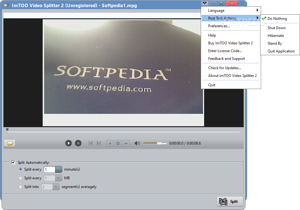Image resolution: width=300 pixels, height=210 pixels.
Task: Expand the Language submenu
Action: coord(231,11)
